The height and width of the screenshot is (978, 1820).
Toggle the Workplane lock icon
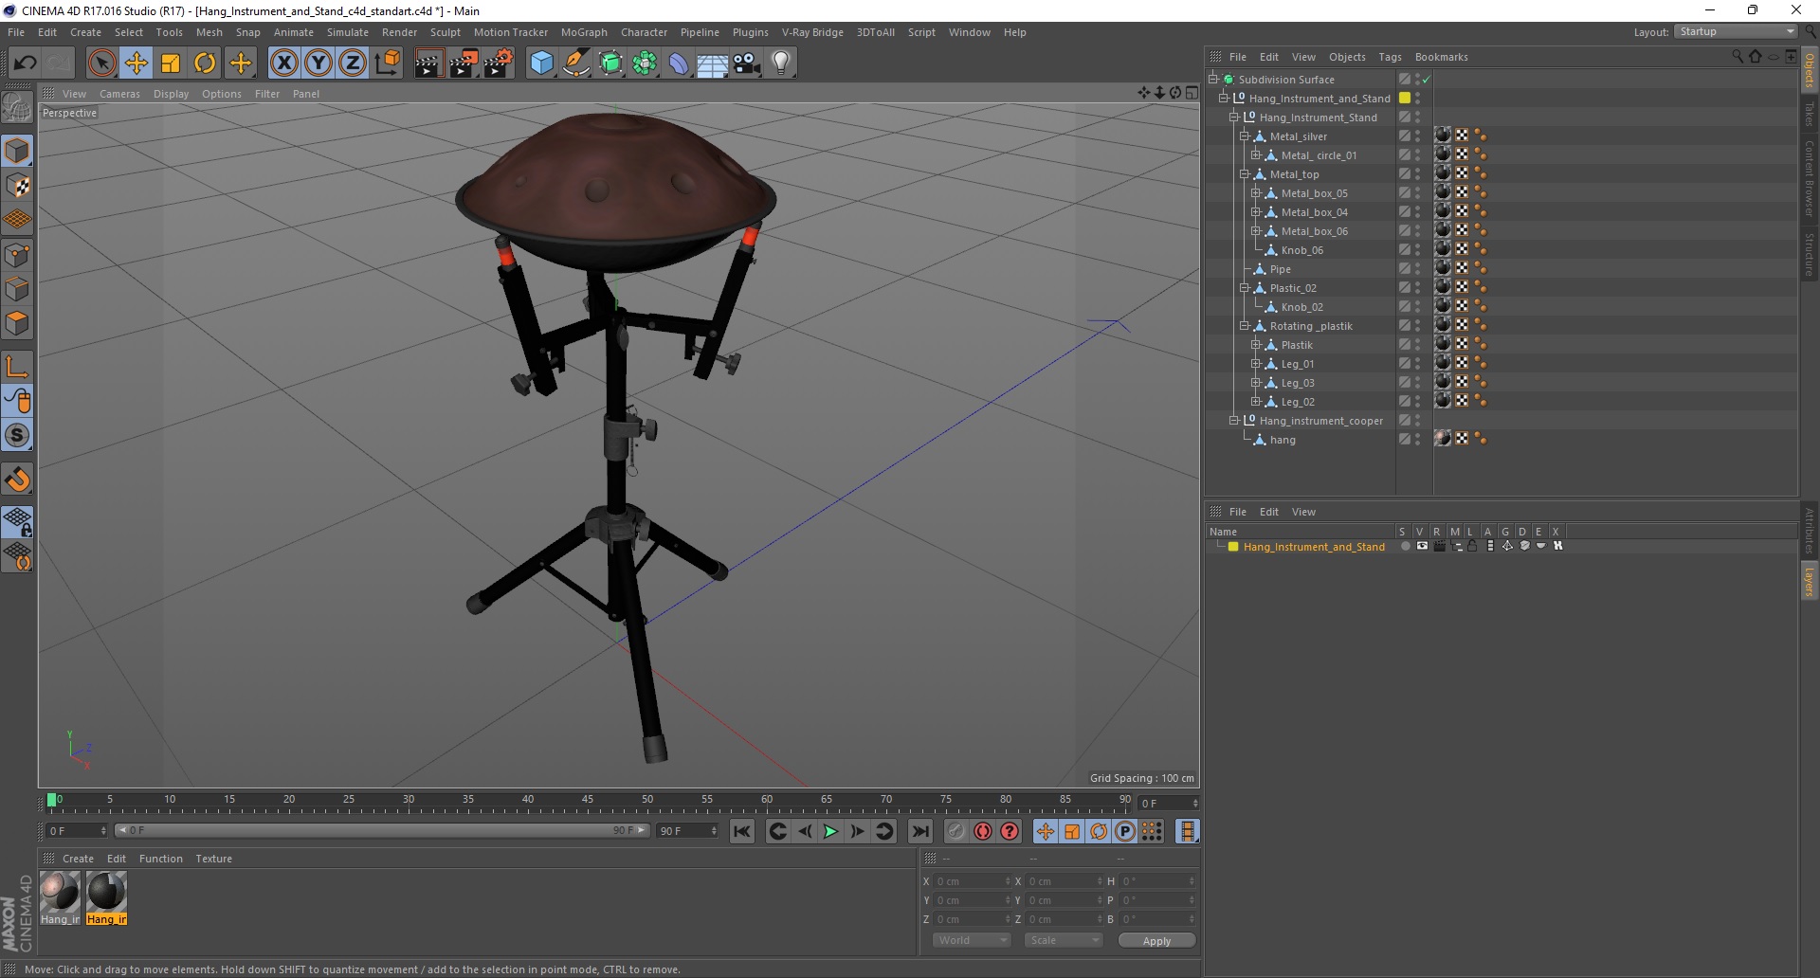tap(17, 520)
